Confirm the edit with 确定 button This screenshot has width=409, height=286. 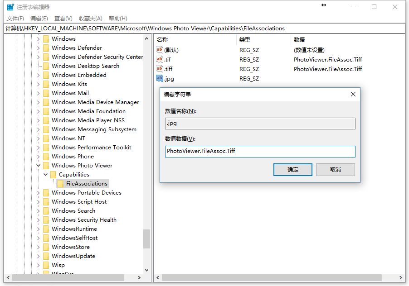tap(292, 170)
